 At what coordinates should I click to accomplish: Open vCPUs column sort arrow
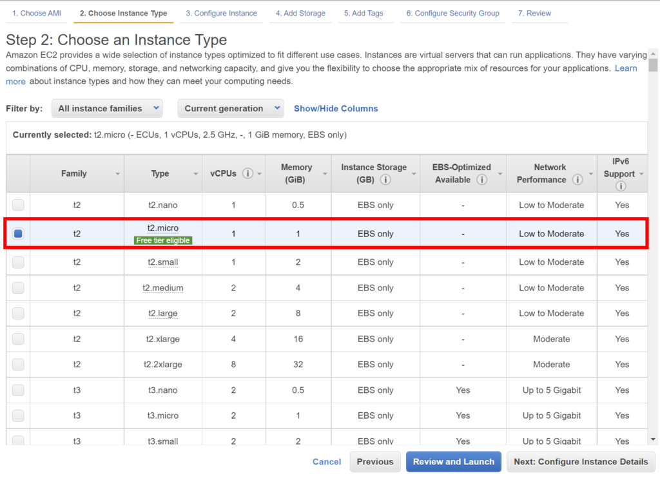(x=259, y=174)
